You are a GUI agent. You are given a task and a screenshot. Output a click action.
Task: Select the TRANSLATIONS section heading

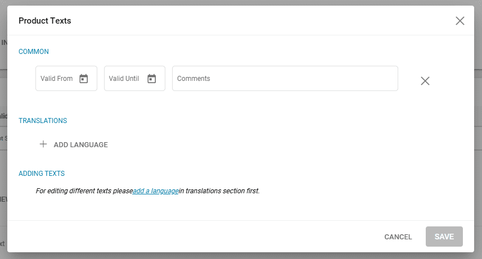point(43,121)
